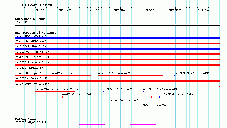227x128 pixels.
Task: Open nsv456393 (Itsara2009) variant
Action: (x=32, y=57)
